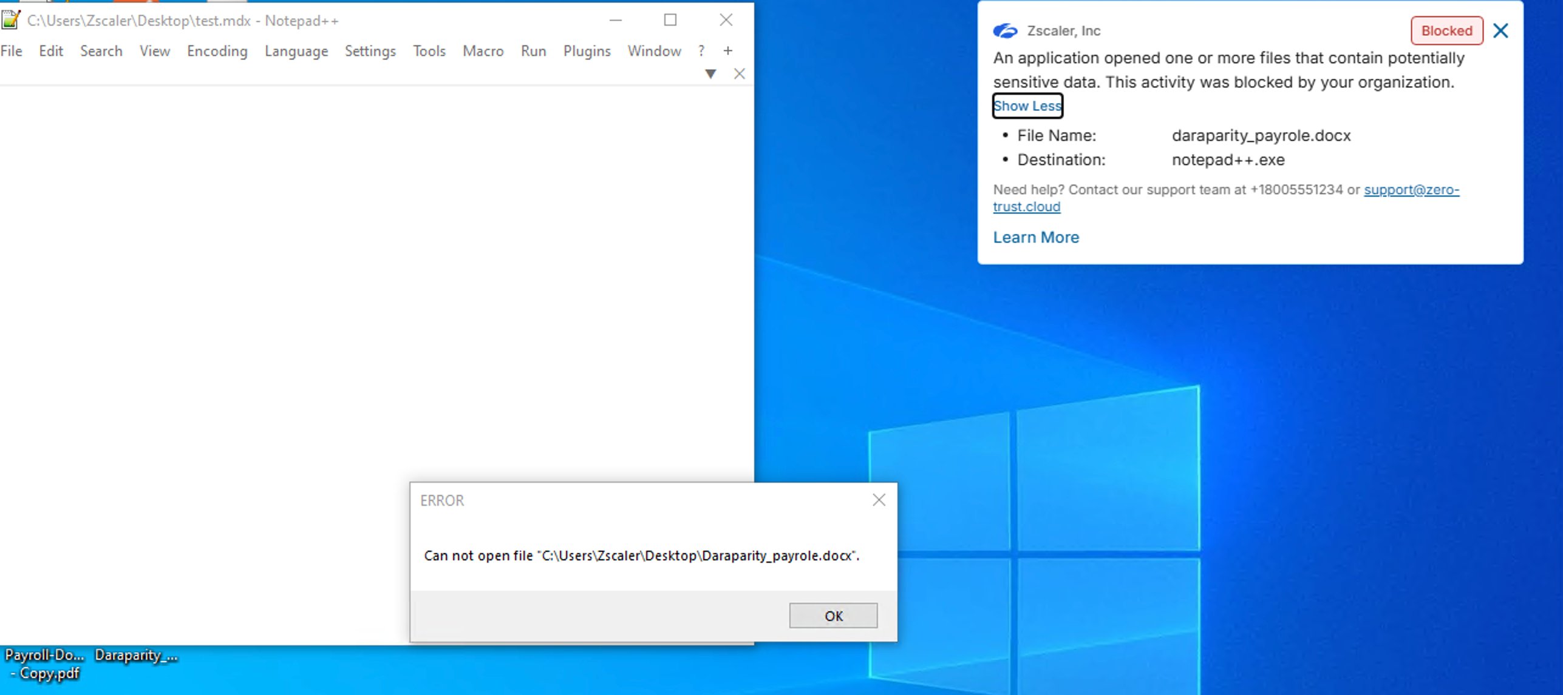
Task: Click the Notepad++ app icon in title bar
Action: pos(11,19)
